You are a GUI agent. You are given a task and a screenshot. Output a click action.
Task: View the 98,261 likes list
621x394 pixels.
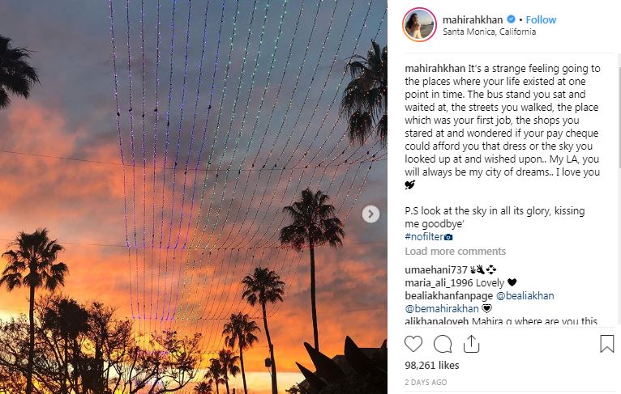click(430, 366)
